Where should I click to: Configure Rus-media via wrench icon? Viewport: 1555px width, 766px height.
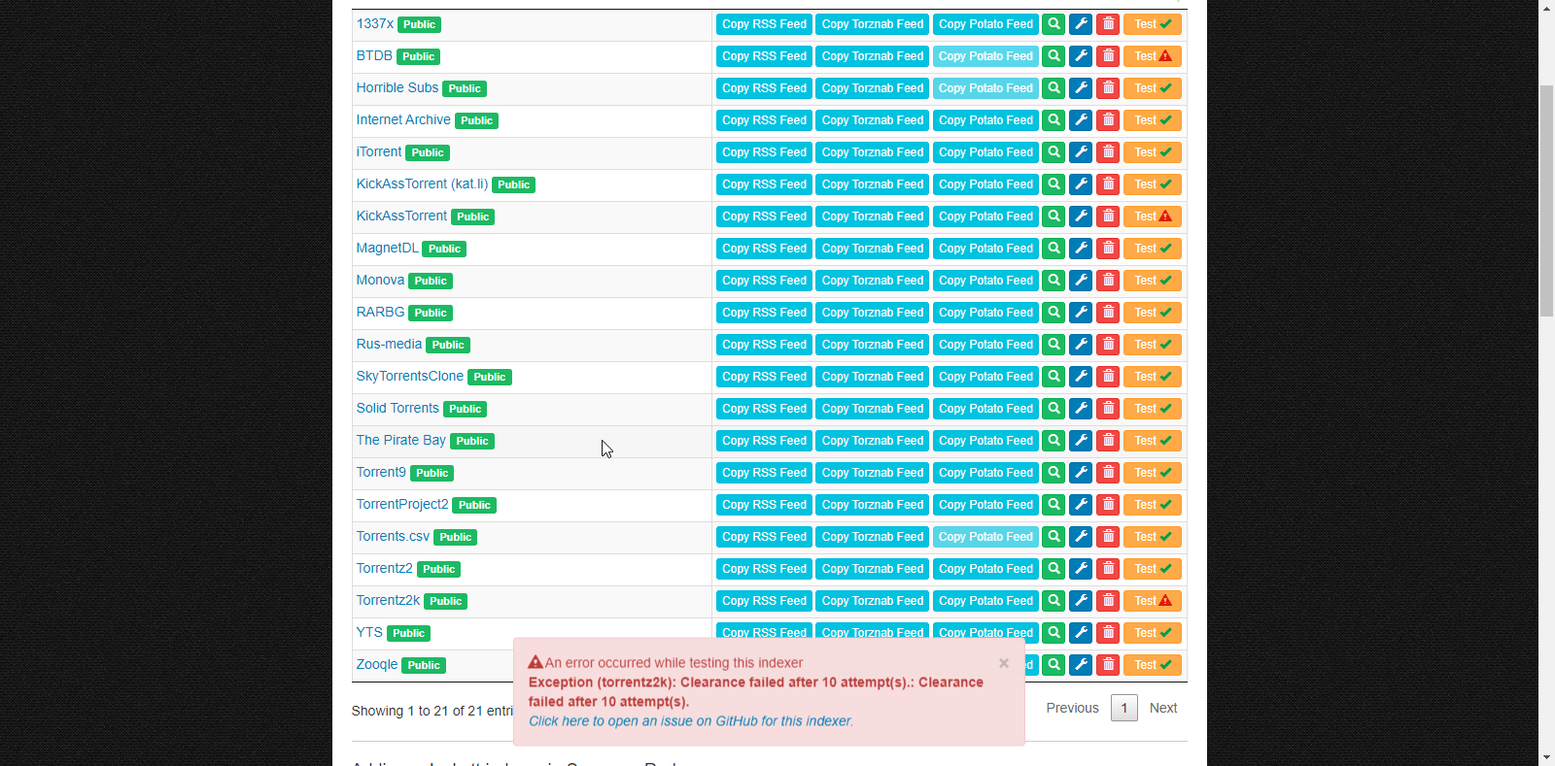[x=1081, y=345]
